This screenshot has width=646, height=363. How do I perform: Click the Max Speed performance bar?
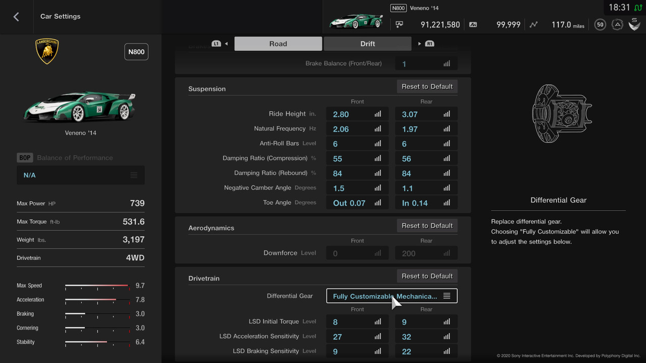pyautogui.click(x=97, y=286)
